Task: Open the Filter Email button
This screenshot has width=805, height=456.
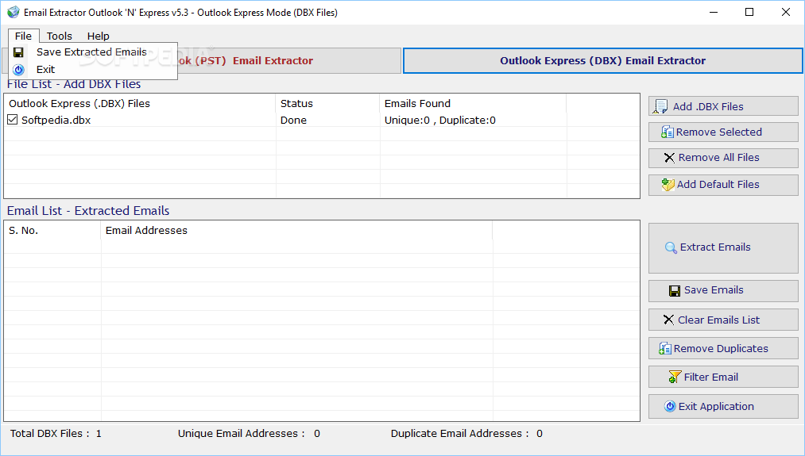Action: pos(723,377)
